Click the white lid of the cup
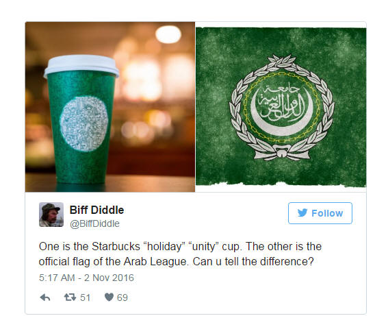Viewport: 375px width, 316px height. coord(81,65)
